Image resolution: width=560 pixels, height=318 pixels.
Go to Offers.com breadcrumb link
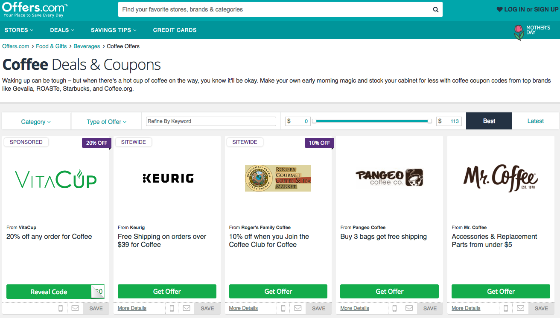click(x=16, y=46)
